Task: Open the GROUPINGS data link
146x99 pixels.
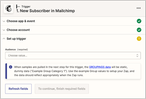Action: (x=100, y=67)
